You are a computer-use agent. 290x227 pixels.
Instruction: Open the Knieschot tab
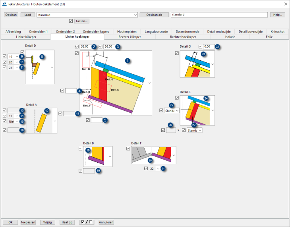click(x=277, y=32)
